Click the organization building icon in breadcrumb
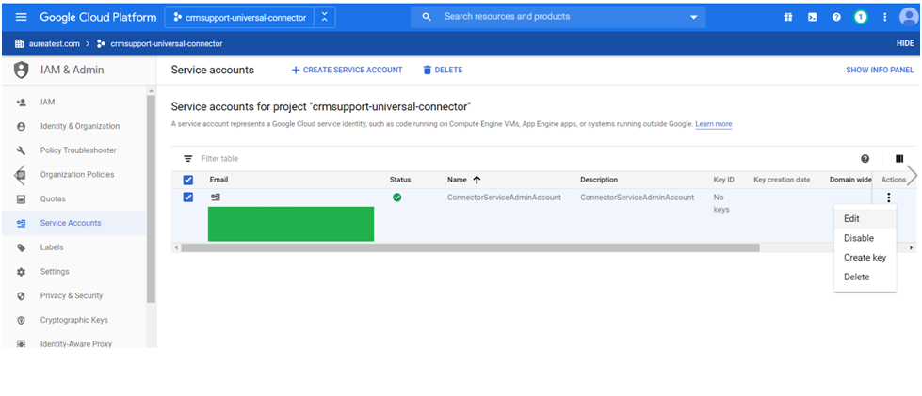This screenshot has height=396, width=922. tap(19, 43)
